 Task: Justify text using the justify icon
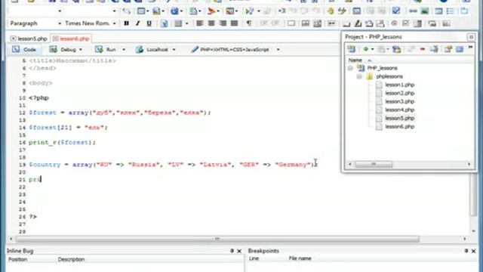coord(235,23)
